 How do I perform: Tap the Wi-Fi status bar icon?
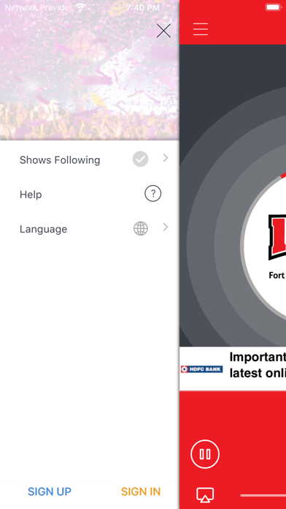point(80,7)
